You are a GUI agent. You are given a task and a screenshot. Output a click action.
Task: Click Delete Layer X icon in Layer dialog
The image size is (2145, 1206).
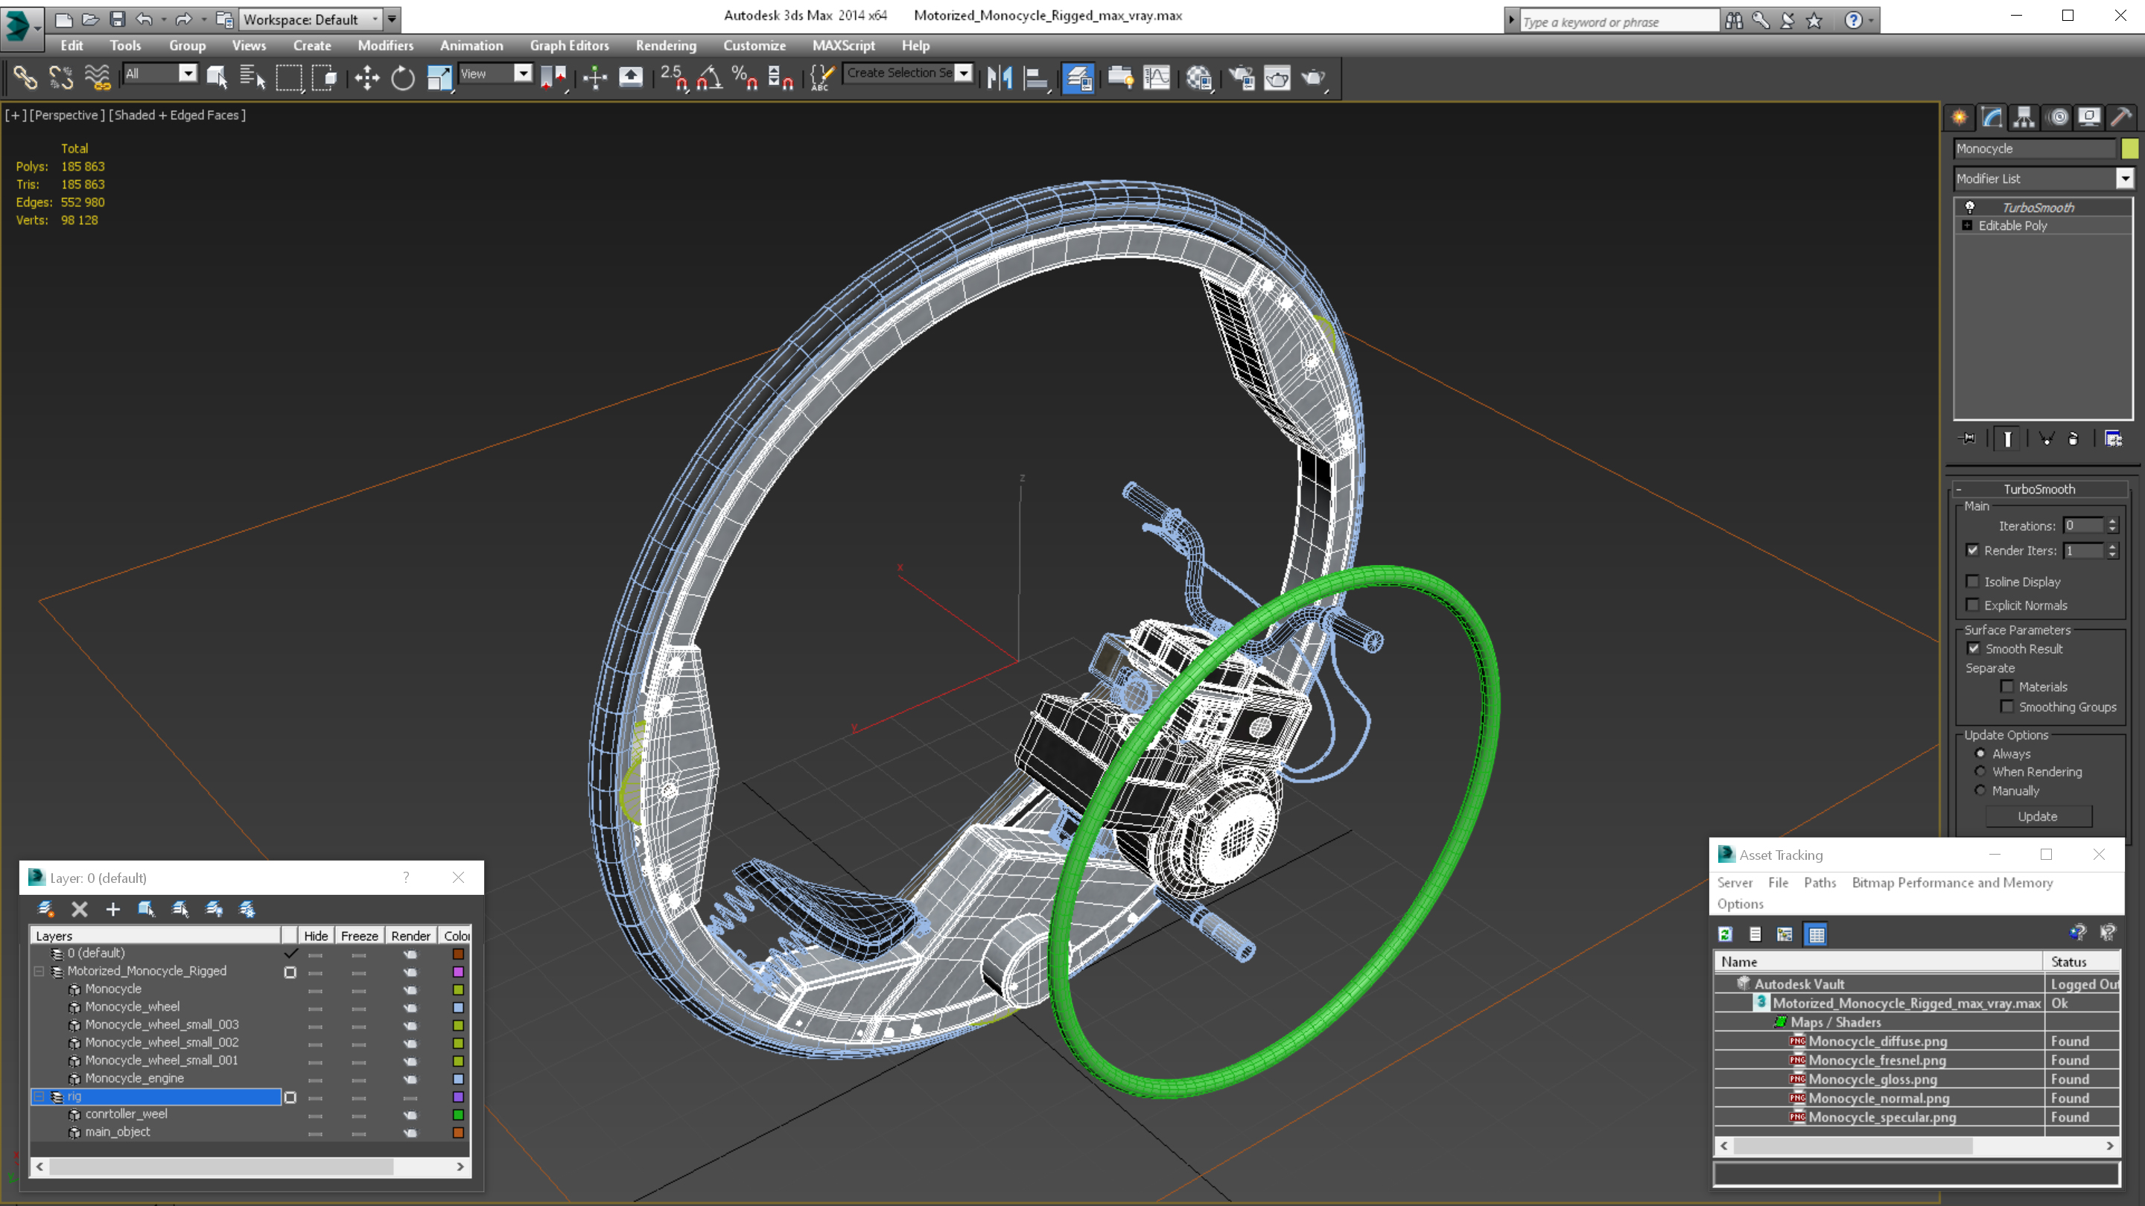point(79,909)
